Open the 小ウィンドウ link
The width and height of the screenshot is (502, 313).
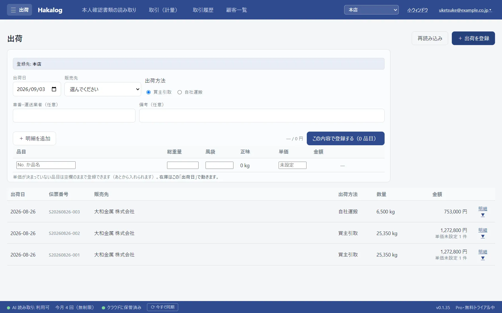(417, 10)
